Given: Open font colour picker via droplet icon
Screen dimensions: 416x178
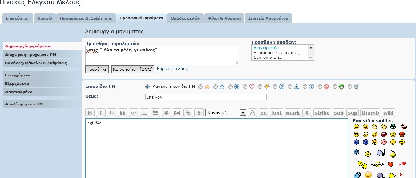Looking at the screenshot, I should click(199, 113).
